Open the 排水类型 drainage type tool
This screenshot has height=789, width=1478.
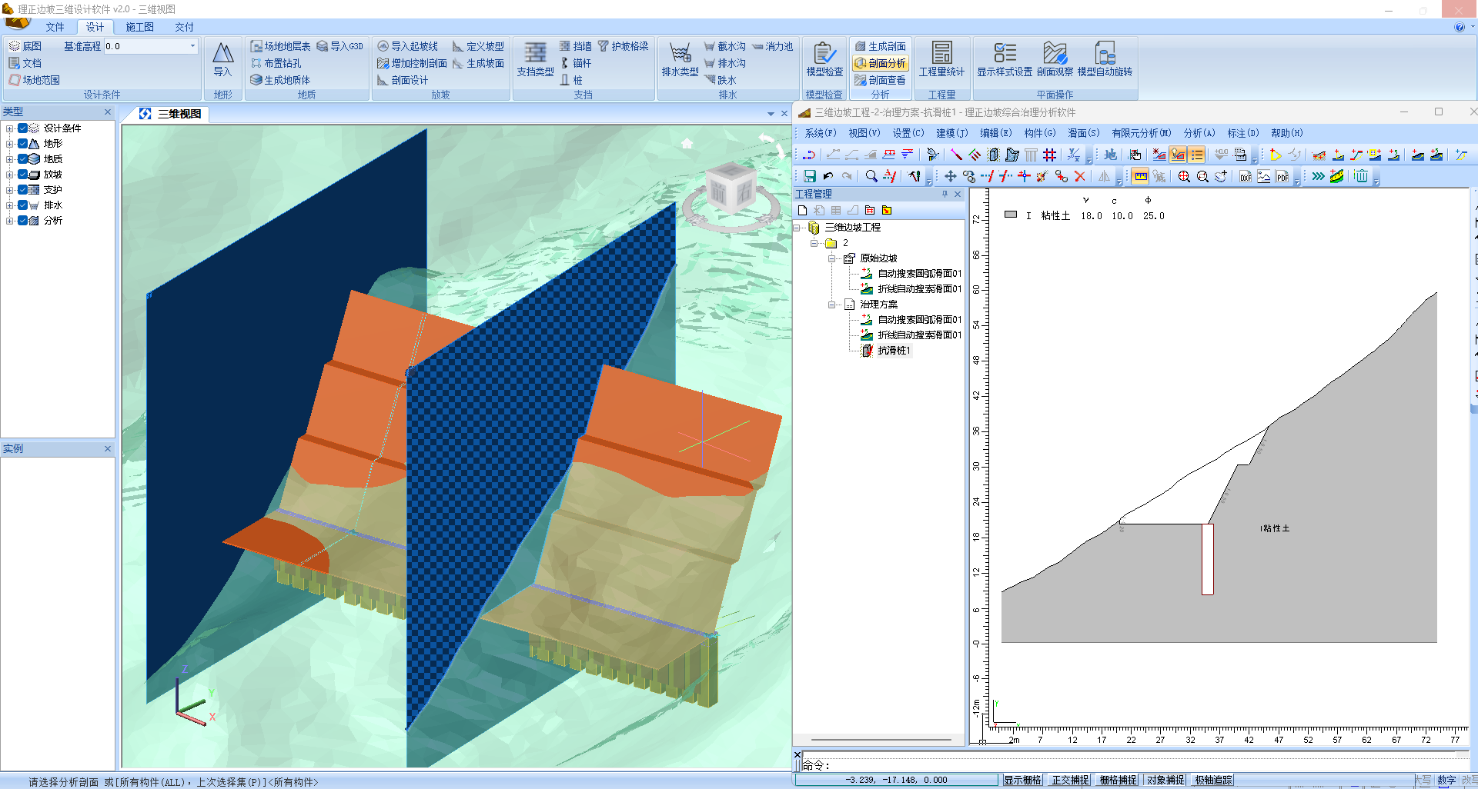(680, 58)
